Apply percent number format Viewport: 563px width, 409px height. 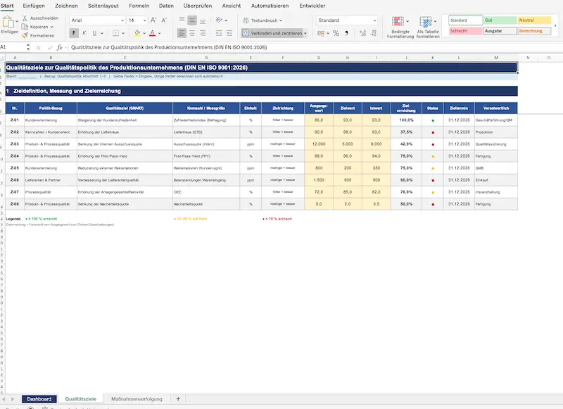click(x=336, y=33)
